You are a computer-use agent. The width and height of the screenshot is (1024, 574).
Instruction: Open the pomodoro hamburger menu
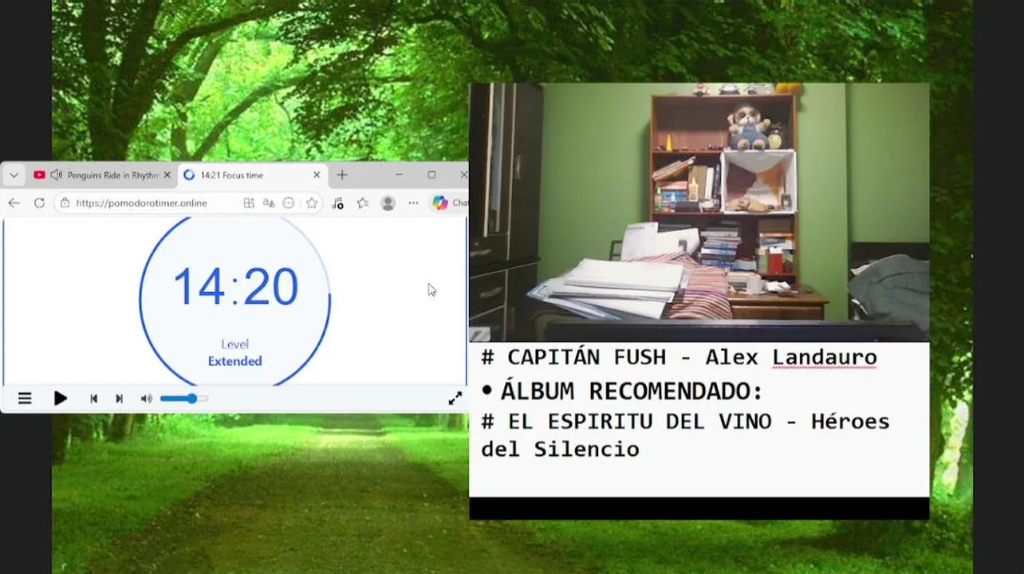25,399
